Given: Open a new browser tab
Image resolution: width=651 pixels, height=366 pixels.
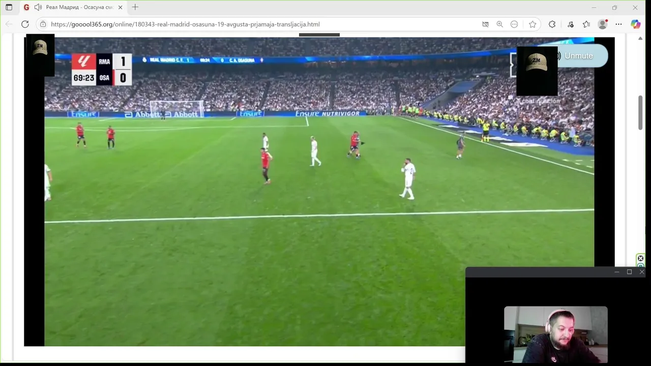Looking at the screenshot, I should pyautogui.click(x=135, y=7).
